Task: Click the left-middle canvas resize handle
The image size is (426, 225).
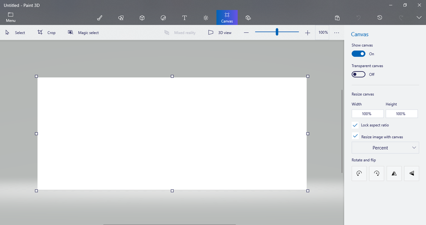Action: 36,133
